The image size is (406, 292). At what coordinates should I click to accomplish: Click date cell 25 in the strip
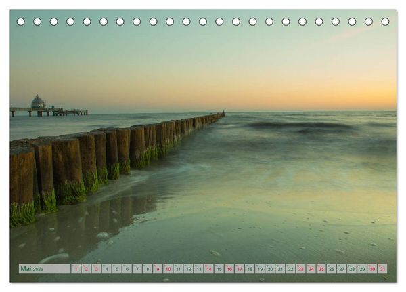tap(321, 269)
